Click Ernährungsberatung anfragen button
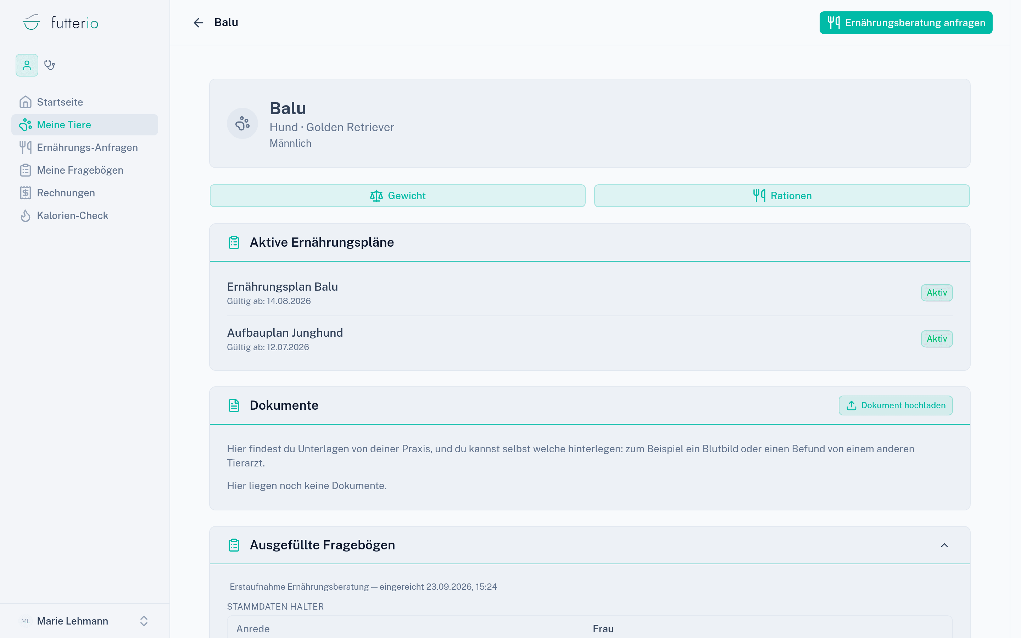The image size is (1021, 638). [x=906, y=23]
